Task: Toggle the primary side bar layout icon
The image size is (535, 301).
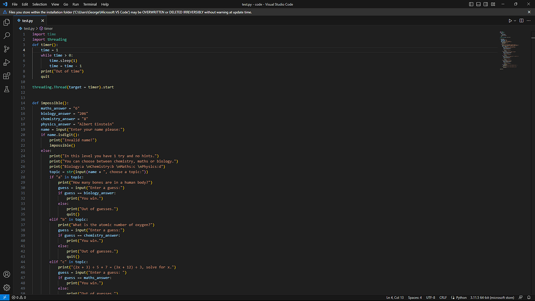Action: point(471,4)
